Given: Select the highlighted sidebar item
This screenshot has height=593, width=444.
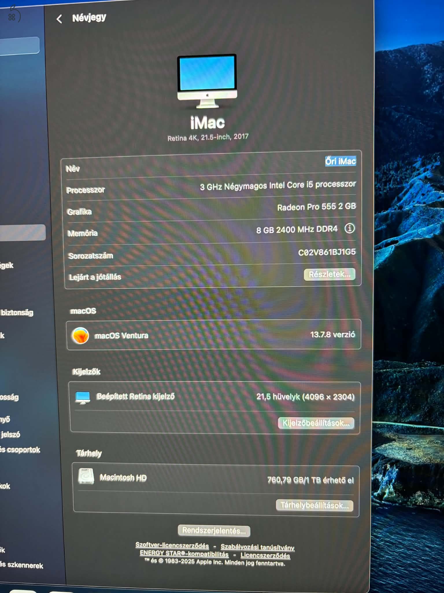Looking at the screenshot, I should coord(23,233).
